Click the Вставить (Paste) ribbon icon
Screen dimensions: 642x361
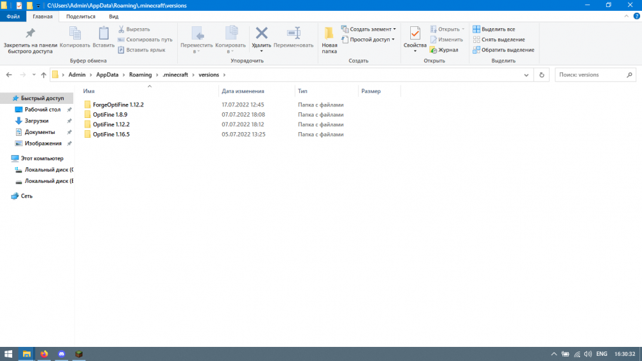click(x=103, y=37)
